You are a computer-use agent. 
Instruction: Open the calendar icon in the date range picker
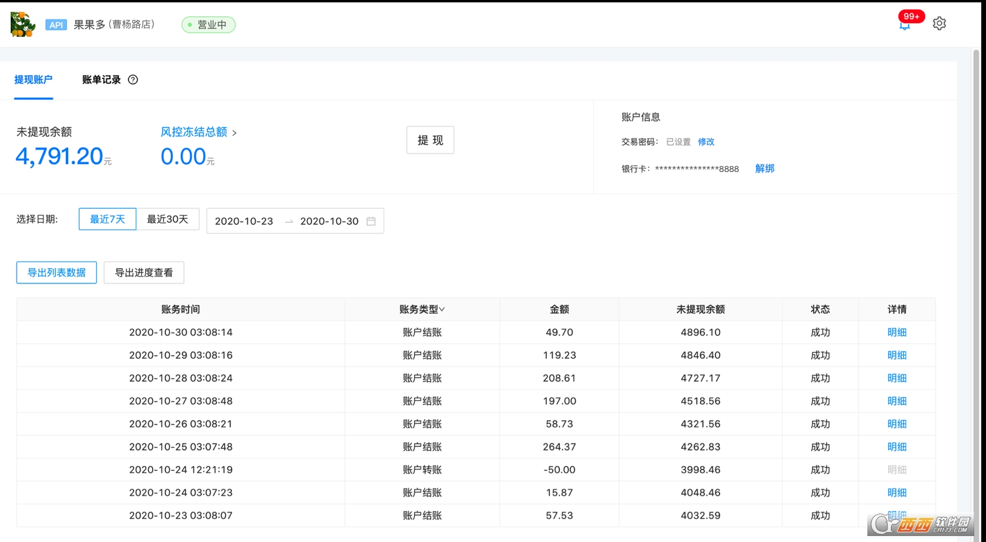click(372, 221)
